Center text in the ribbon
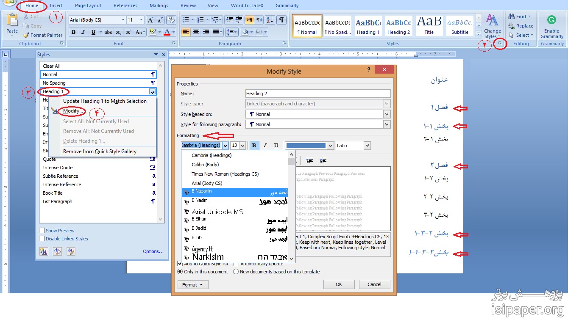579x325 pixels. [196, 32]
